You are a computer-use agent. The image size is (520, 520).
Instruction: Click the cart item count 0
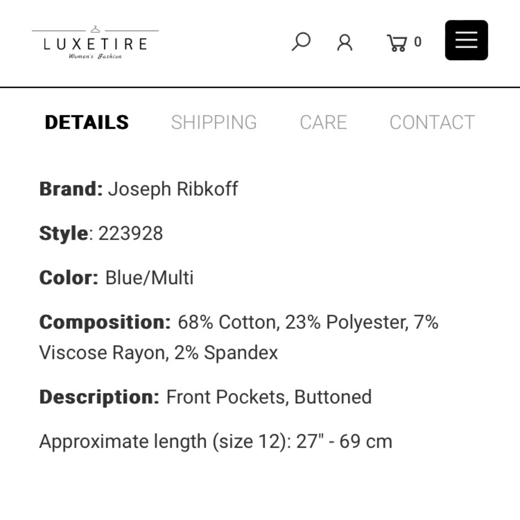(x=418, y=42)
